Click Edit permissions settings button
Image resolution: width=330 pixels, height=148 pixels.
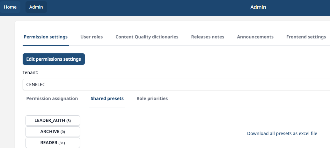(x=54, y=59)
